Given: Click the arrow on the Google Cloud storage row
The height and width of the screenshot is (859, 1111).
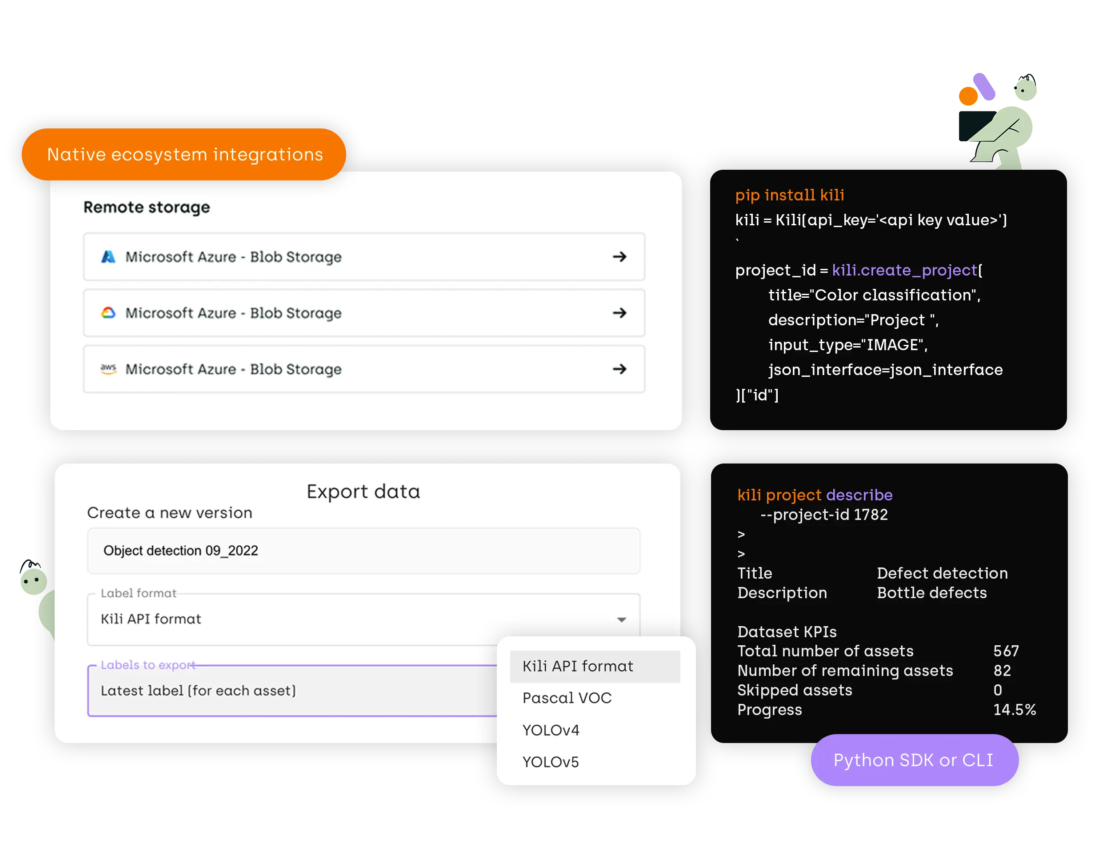Looking at the screenshot, I should [x=620, y=313].
